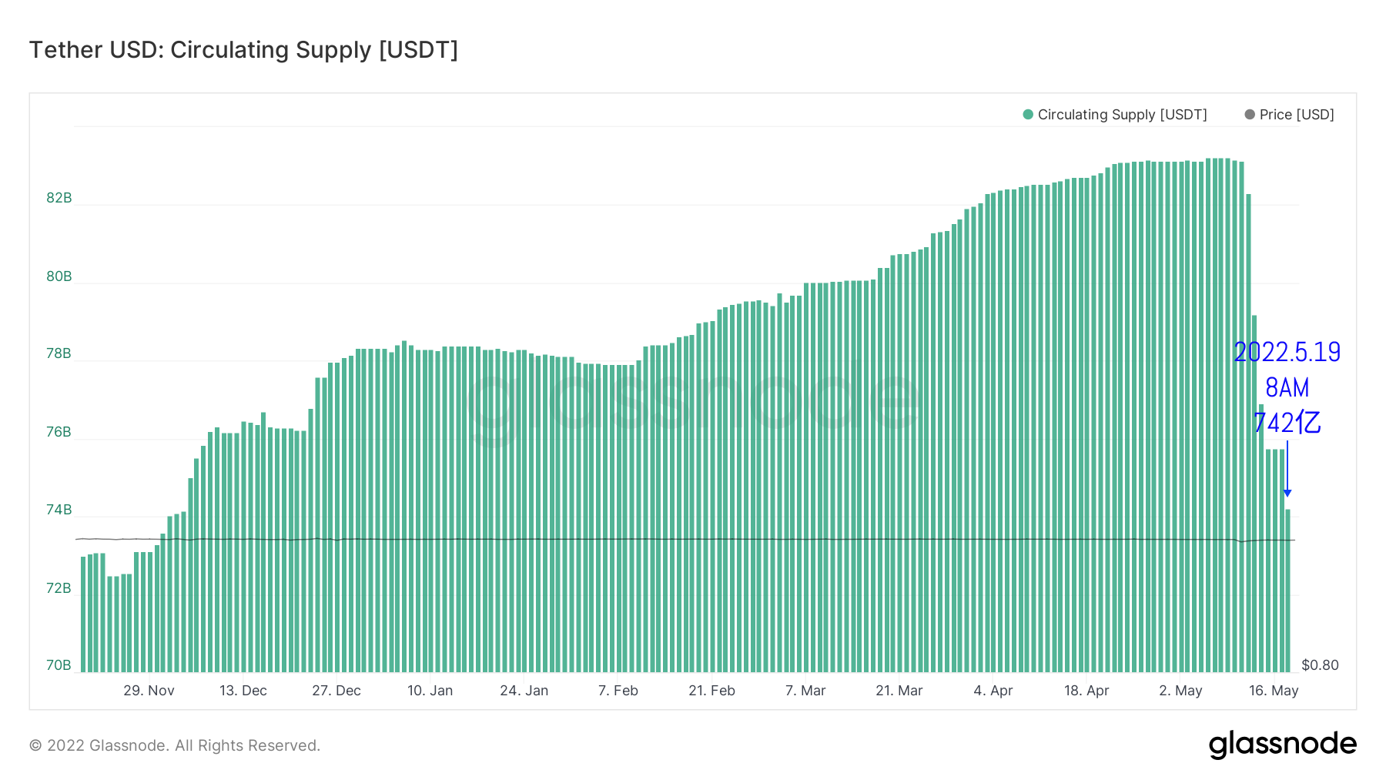The height and width of the screenshot is (780, 1386).
Task: Click the 10. Jan date label
Action: click(430, 691)
